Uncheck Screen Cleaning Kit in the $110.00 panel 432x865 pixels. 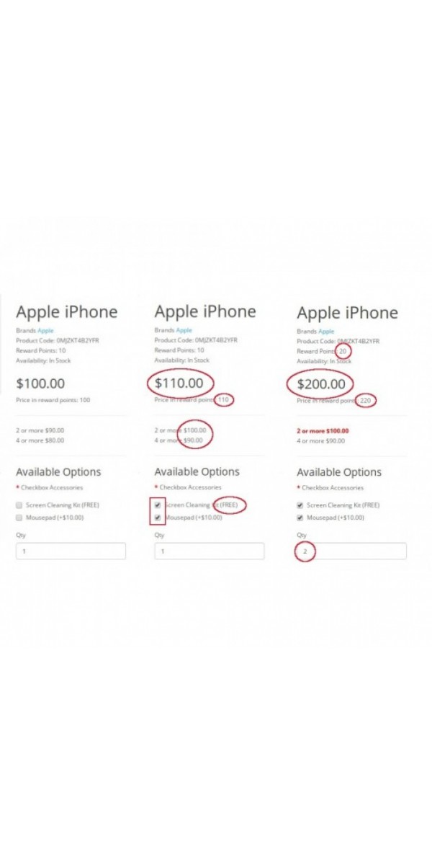(158, 505)
